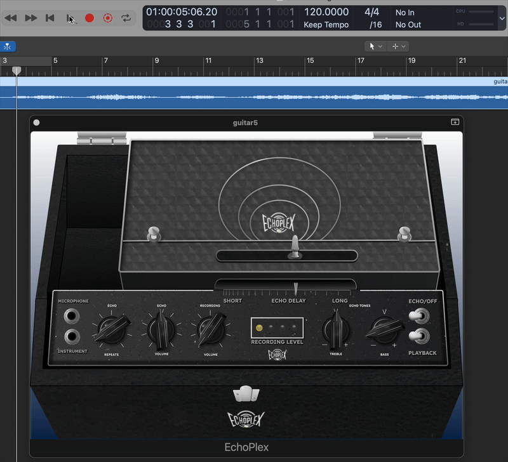Click the Microphone input jack
508x462 pixels.
coord(71,316)
